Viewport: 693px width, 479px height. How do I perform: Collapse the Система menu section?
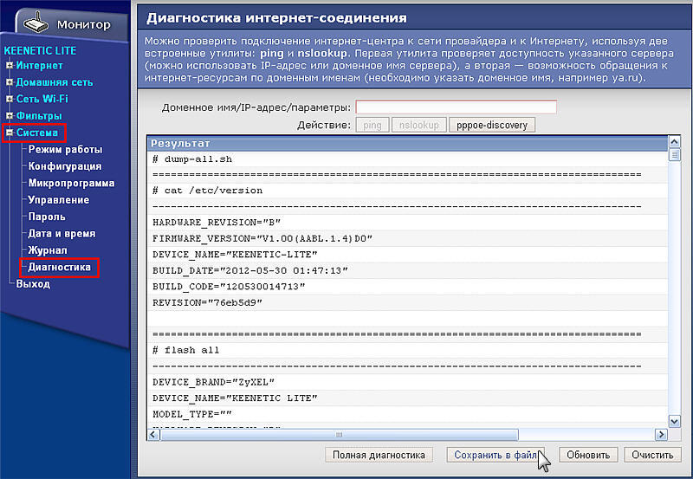[x=10, y=133]
